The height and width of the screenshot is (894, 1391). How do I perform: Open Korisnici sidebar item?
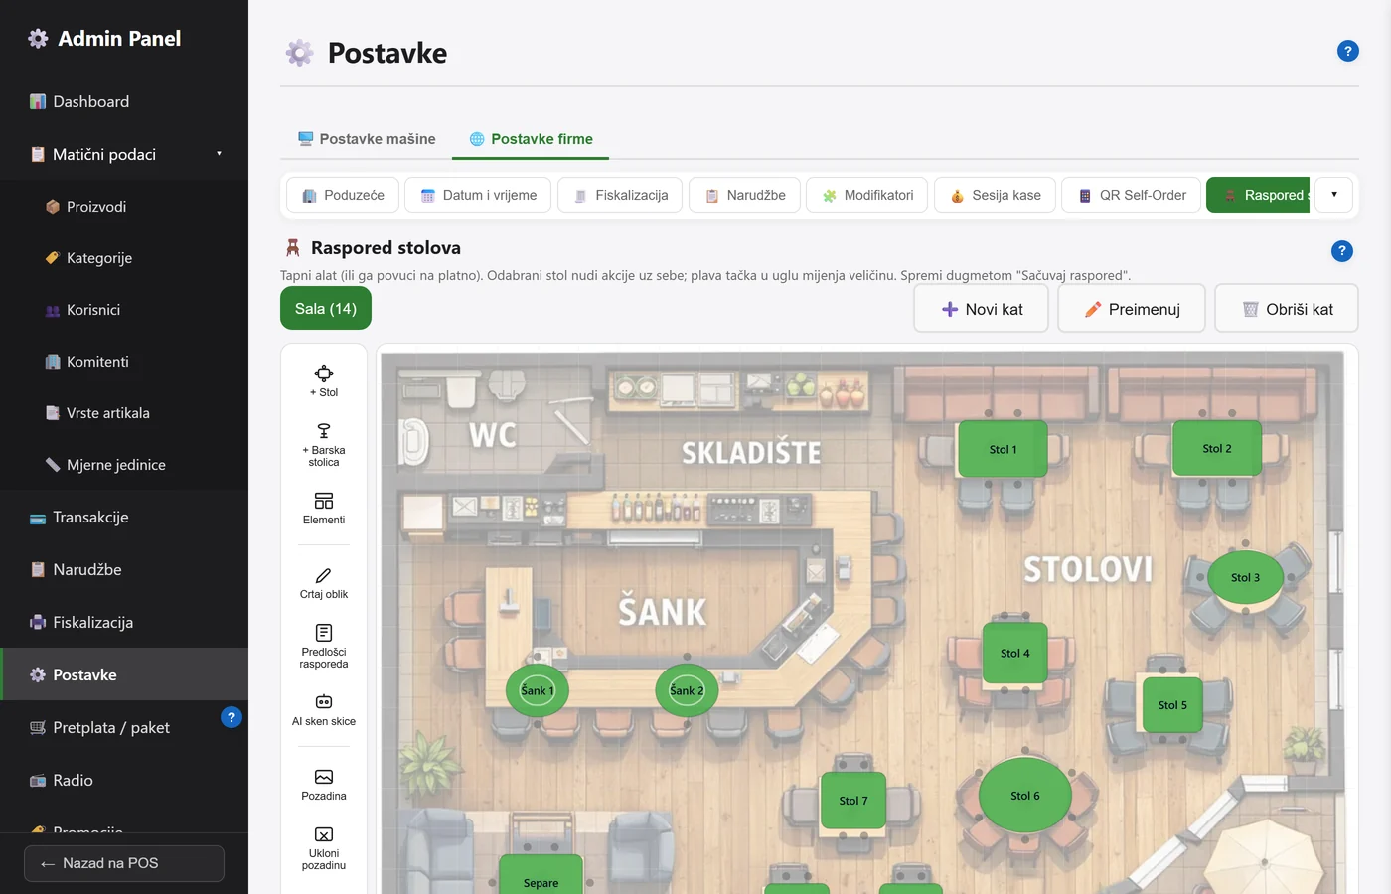coord(124,310)
